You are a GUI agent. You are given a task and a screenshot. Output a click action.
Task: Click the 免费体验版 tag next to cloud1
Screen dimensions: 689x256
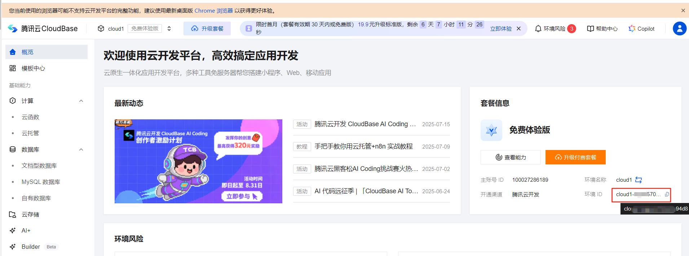coord(145,28)
